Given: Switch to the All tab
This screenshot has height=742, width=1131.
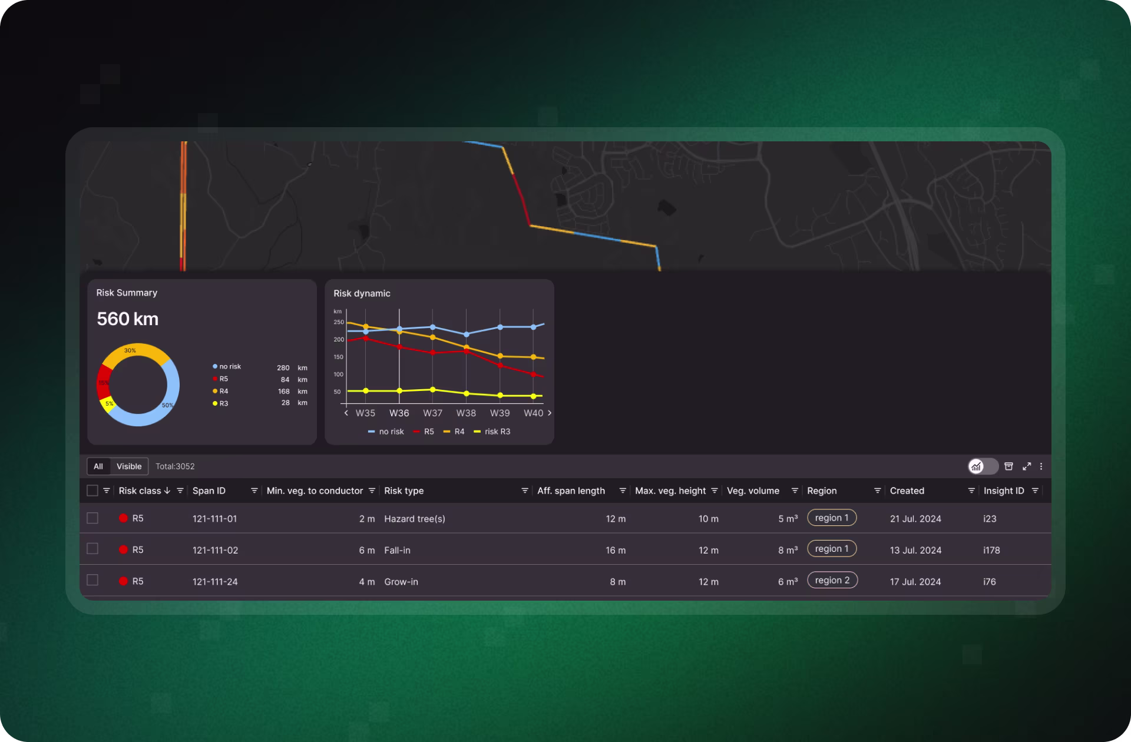Looking at the screenshot, I should pos(98,466).
